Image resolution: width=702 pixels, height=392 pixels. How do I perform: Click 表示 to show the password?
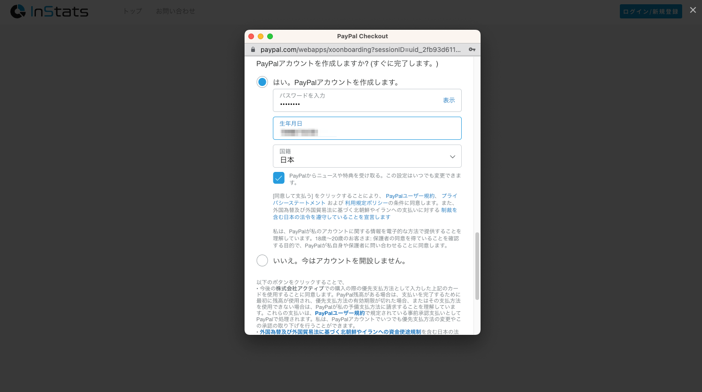tap(448, 100)
